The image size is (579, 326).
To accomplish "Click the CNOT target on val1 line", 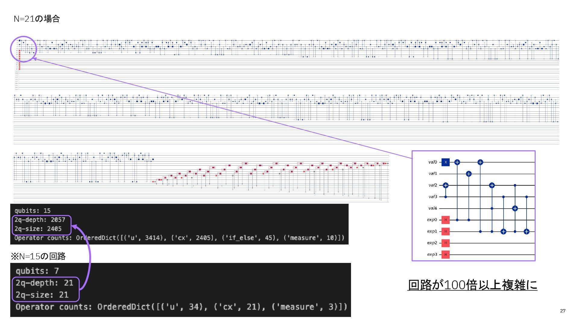I will [469, 174].
